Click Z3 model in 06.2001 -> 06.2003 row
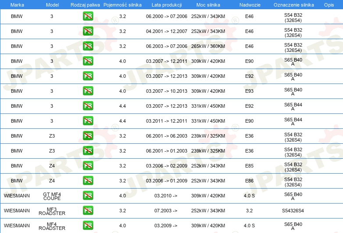Image resolution: width=343 pixels, height=233 pixels. tap(52, 136)
